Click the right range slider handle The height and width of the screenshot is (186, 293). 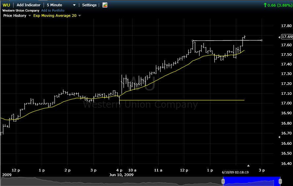280,181
